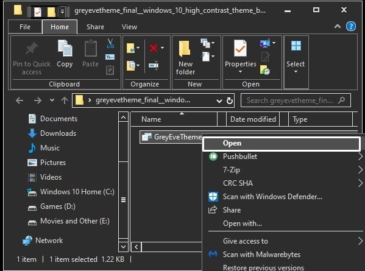
Task: Click the Open icon in Open group
Action: [x=265, y=43]
